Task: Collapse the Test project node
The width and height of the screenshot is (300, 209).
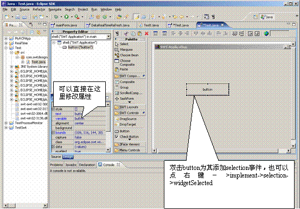Action: (x=6, y=48)
